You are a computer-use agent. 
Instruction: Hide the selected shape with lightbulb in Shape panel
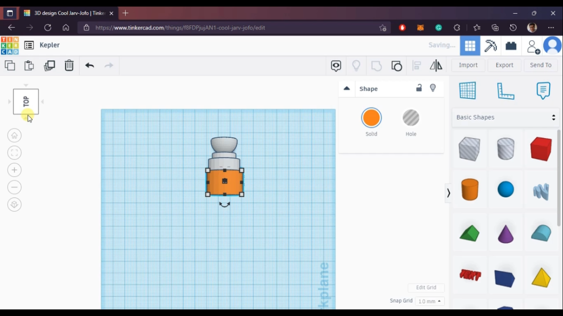(x=433, y=88)
